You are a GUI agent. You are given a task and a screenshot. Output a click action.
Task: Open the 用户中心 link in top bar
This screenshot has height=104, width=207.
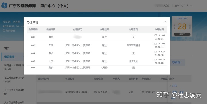click(x=179, y=5)
